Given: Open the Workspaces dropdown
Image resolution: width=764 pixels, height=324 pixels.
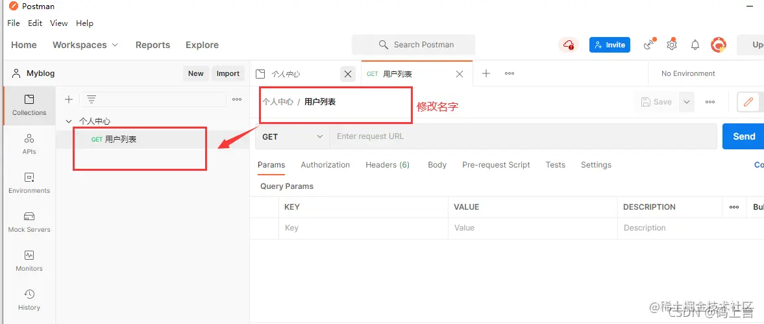Looking at the screenshot, I should point(85,45).
